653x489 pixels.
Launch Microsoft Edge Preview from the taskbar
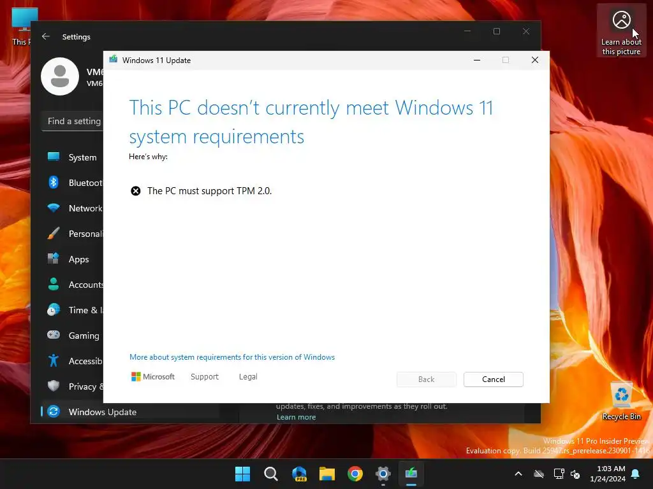point(299,474)
